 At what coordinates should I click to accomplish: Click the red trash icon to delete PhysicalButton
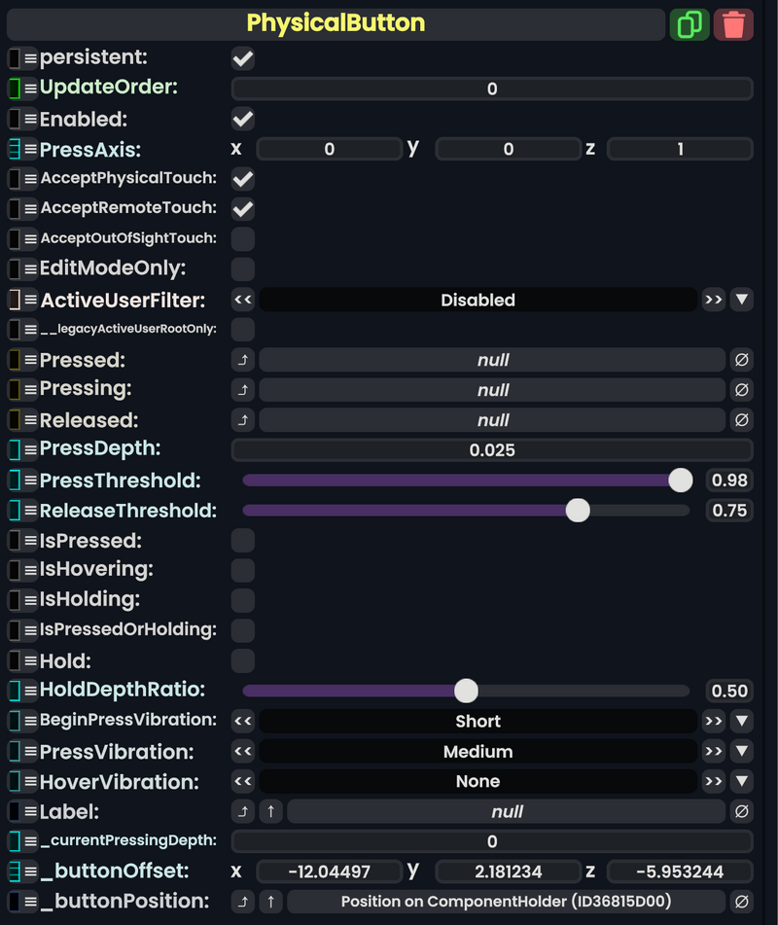click(x=734, y=24)
